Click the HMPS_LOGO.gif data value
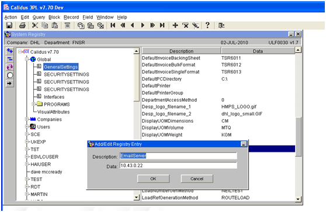 click(x=239, y=107)
